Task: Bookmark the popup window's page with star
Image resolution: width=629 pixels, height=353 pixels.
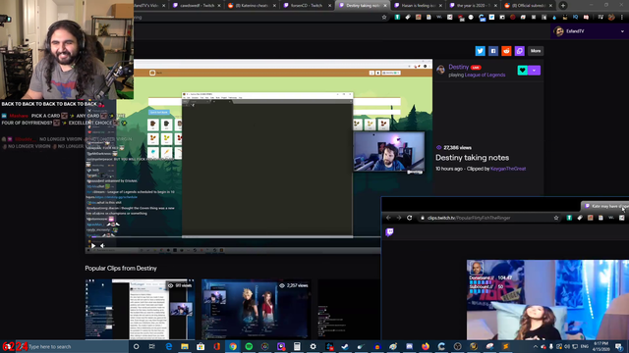Action: pos(556,218)
